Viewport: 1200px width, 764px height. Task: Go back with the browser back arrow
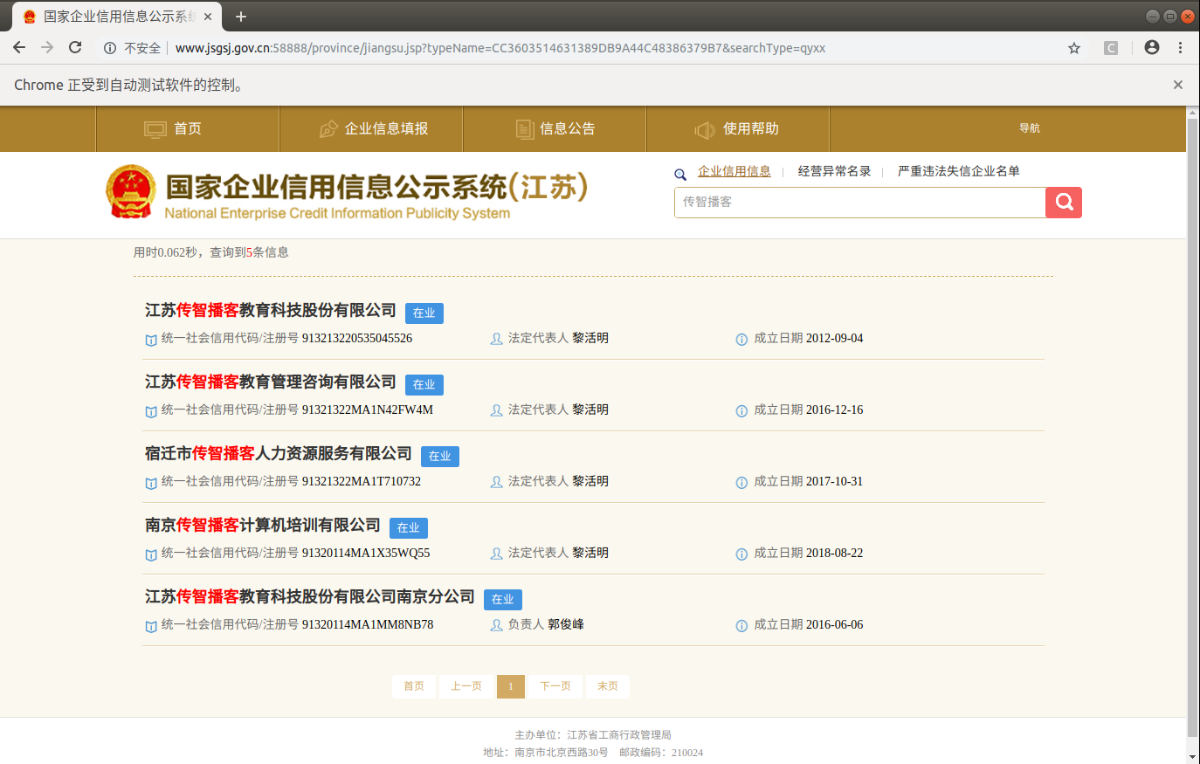pyautogui.click(x=19, y=48)
